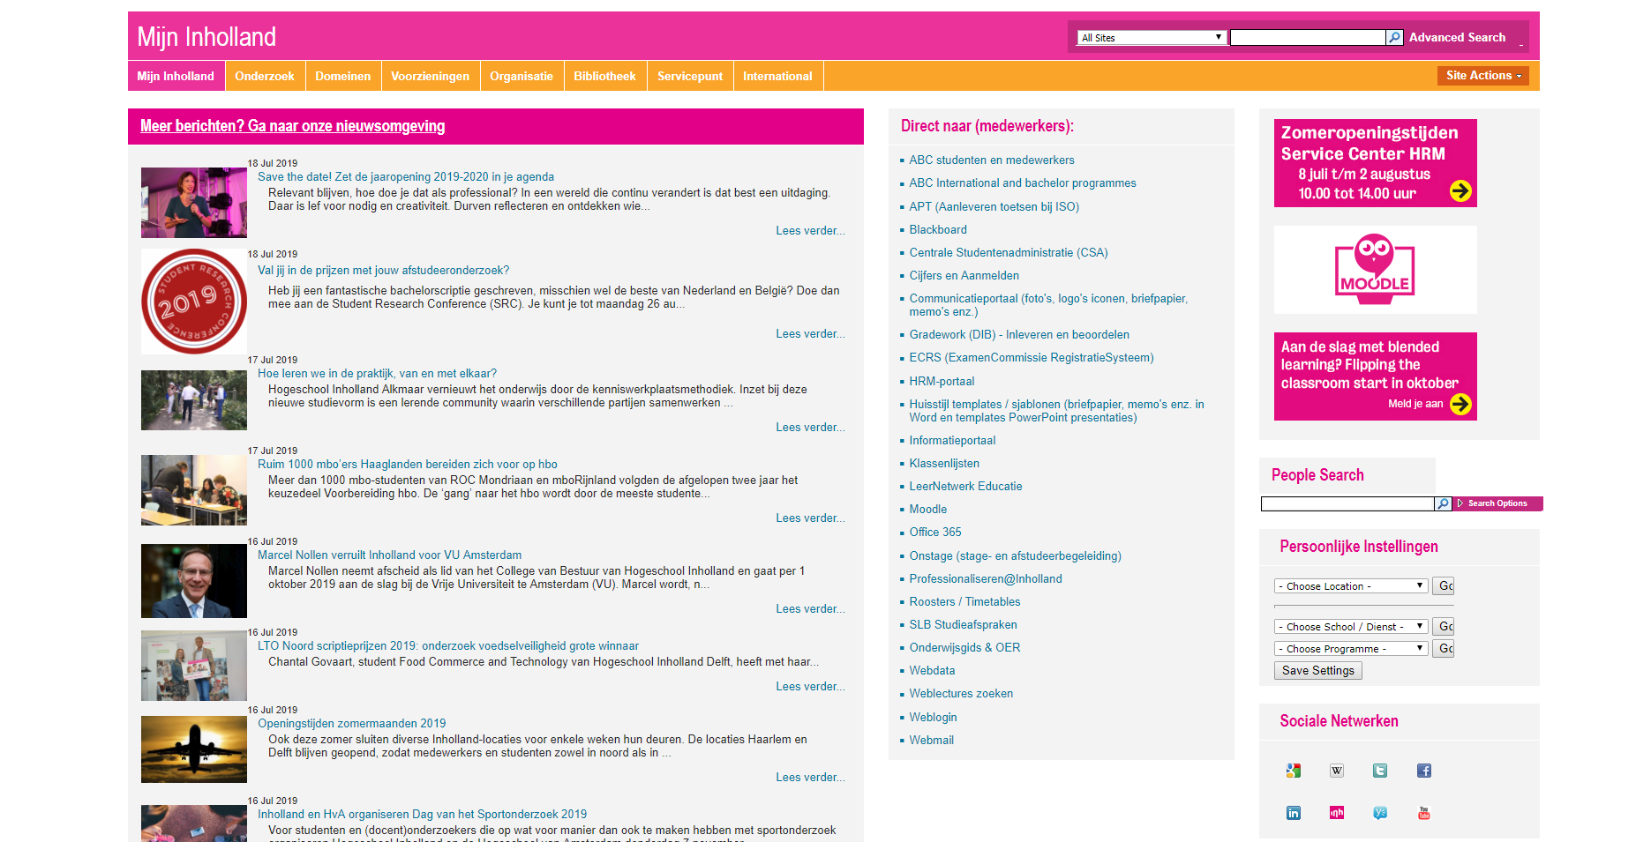Viewport: 1636px width, 842px height.
Task: Open the airplane sunset news thumbnail
Action: 194,749
